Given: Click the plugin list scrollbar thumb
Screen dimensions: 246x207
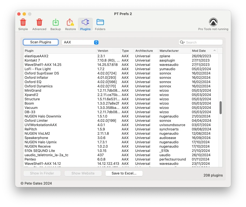Looking at the screenshot, I should tap(220, 108).
